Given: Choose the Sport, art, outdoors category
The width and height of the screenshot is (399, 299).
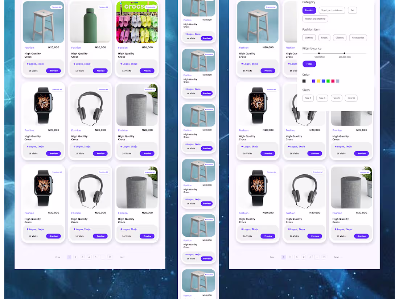Looking at the screenshot, I should (332, 11).
